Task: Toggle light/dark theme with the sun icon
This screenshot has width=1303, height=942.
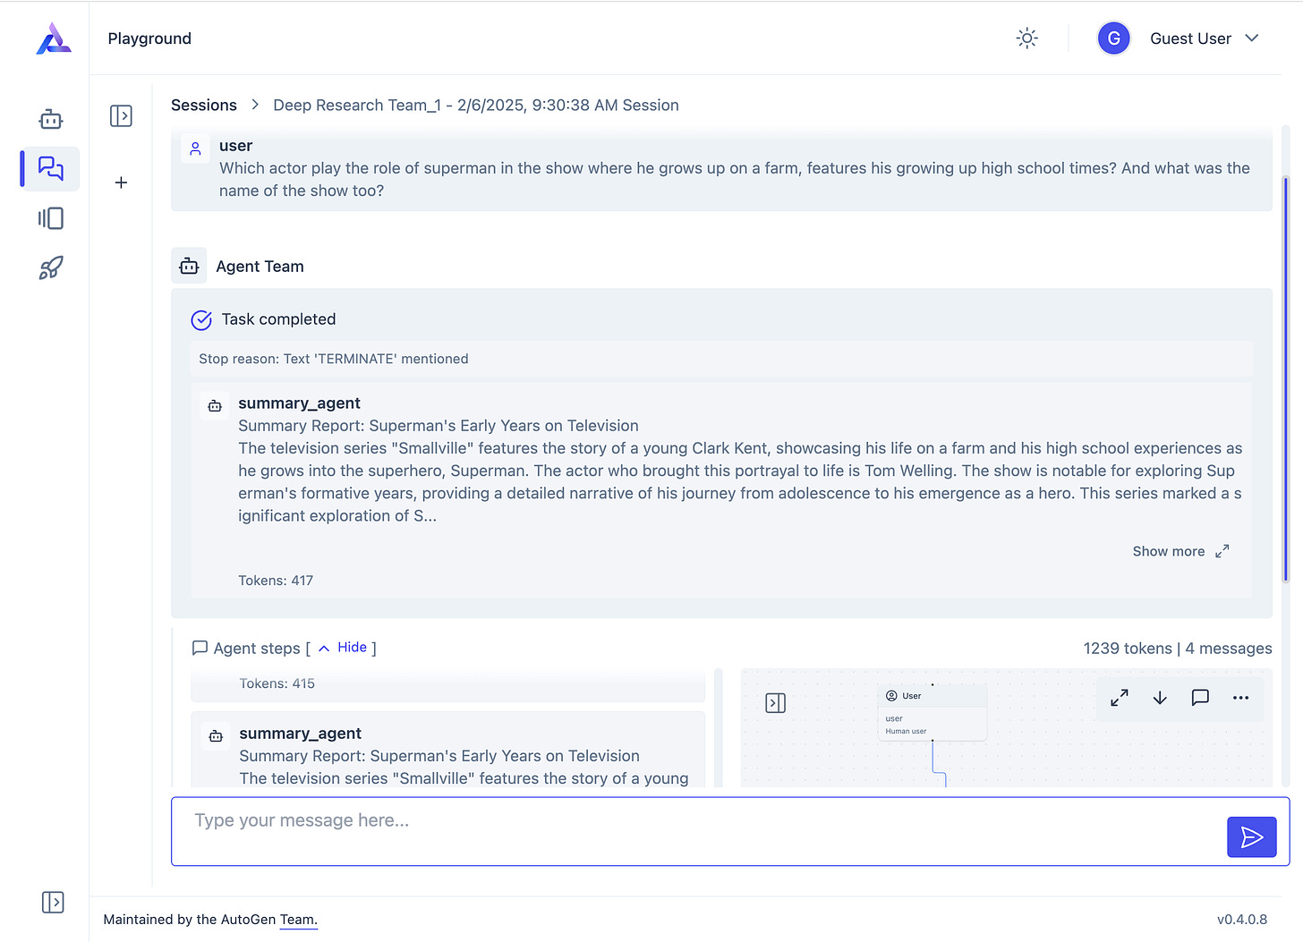Action: [x=1026, y=38]
